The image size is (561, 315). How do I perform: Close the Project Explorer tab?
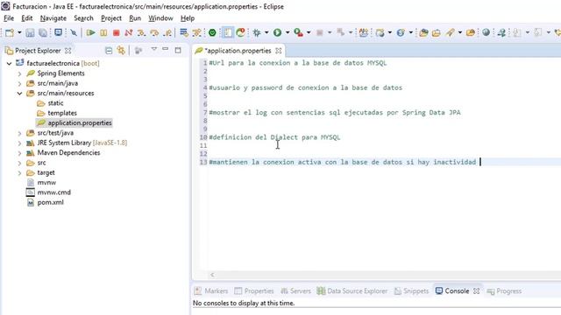pyautogui.click(x=68, y=51)
